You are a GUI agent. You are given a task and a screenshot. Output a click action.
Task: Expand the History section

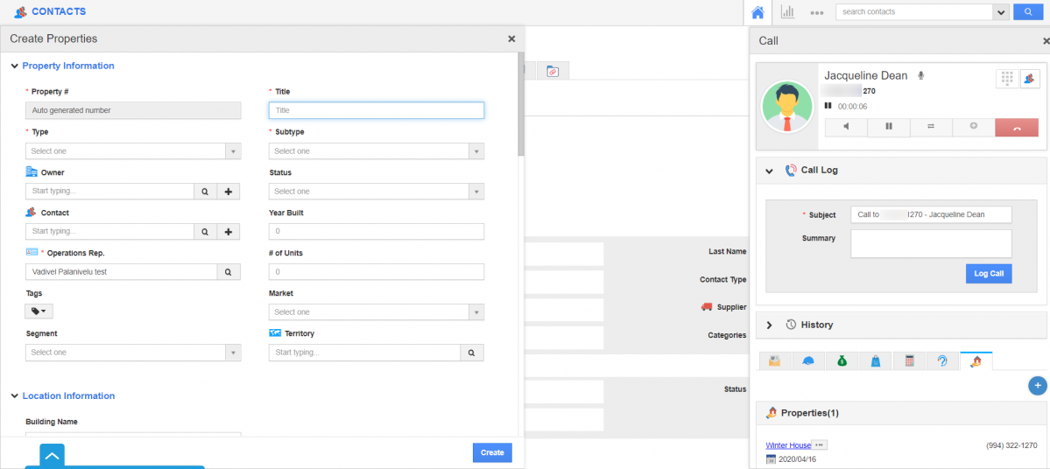click(x=769, y=325)
